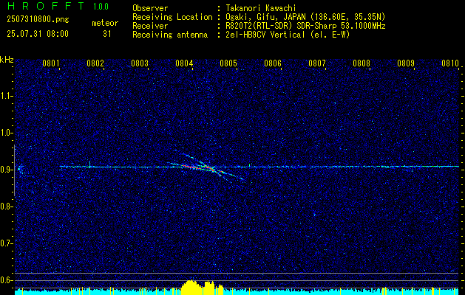Click the version number 1.0.0

(x=101, y=6)
